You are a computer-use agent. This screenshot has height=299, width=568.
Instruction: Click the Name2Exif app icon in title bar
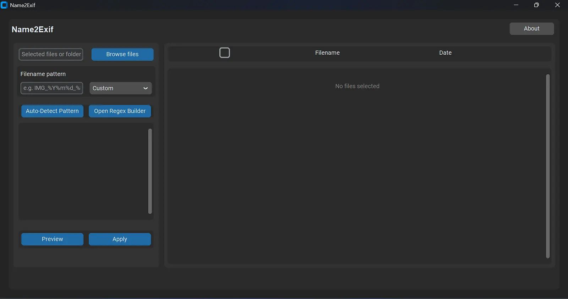[4, 5]
